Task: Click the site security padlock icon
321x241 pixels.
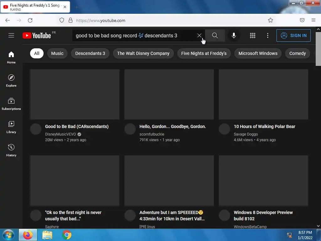Action: 71,20
